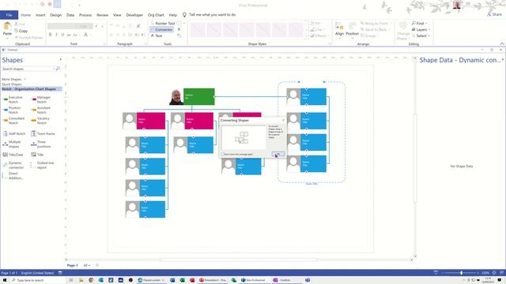Image resolution: width=506 pixels, height=284 pixels.
Task: Tick "Don't show this message again" checkbox
Action: click(x=223, y=155)
